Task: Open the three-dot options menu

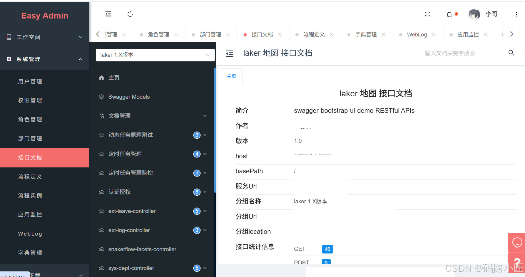Action: 516,14
